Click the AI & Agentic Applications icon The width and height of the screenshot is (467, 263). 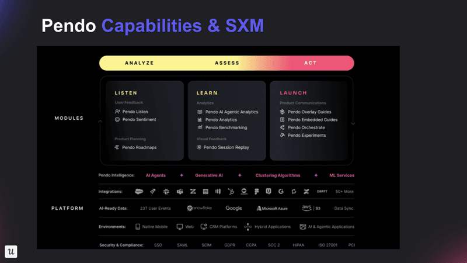(302, 227)
